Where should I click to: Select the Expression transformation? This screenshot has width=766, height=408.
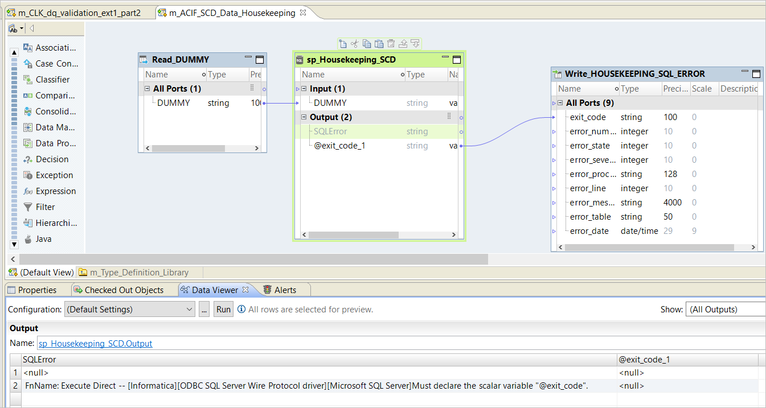point(50,191)
